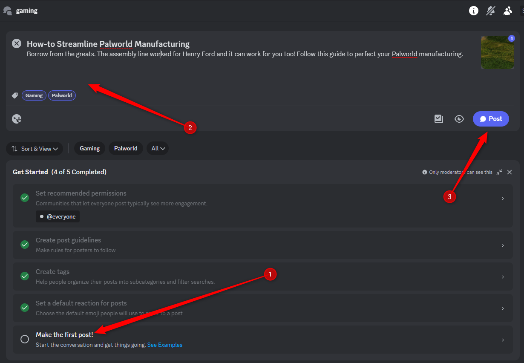Open the Sort & View dropdown
The height and width of the screenshot is (363, 524).
tap(35, 149)
